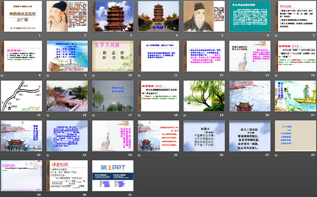This screenshot has height=197, width=317.
Task: Click the animation star icon under slide 8
Action: coord(2,76)
